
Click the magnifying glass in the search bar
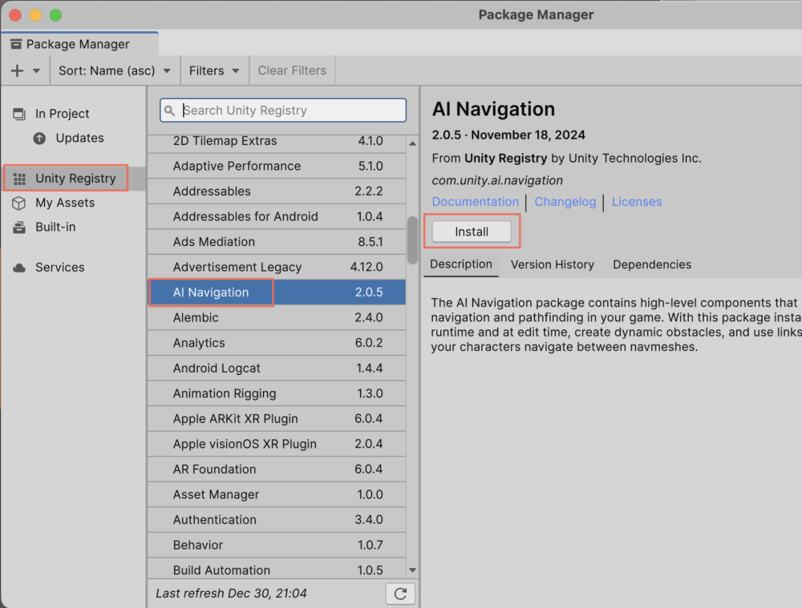tap(168, 110)
